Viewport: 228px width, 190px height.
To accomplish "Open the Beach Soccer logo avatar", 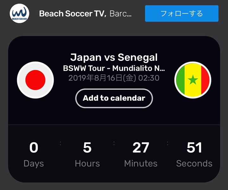I will (x=20, y=13).
